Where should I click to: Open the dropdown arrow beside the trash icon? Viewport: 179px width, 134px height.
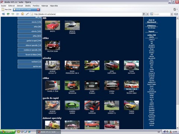click(177, 9)
